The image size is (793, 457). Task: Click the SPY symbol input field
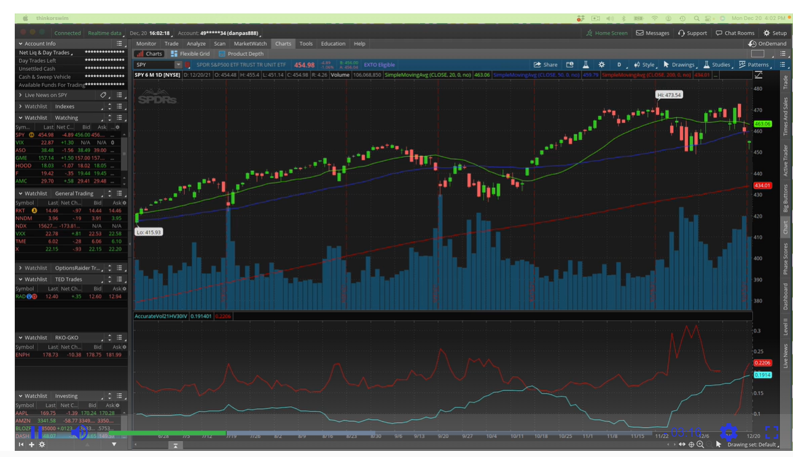(154, 64)
